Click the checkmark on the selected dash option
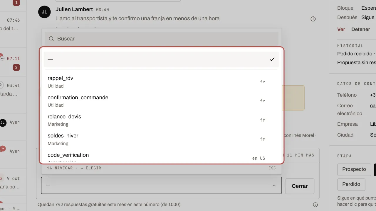Screen dimensions: 376x211 [x=272, y=59]
